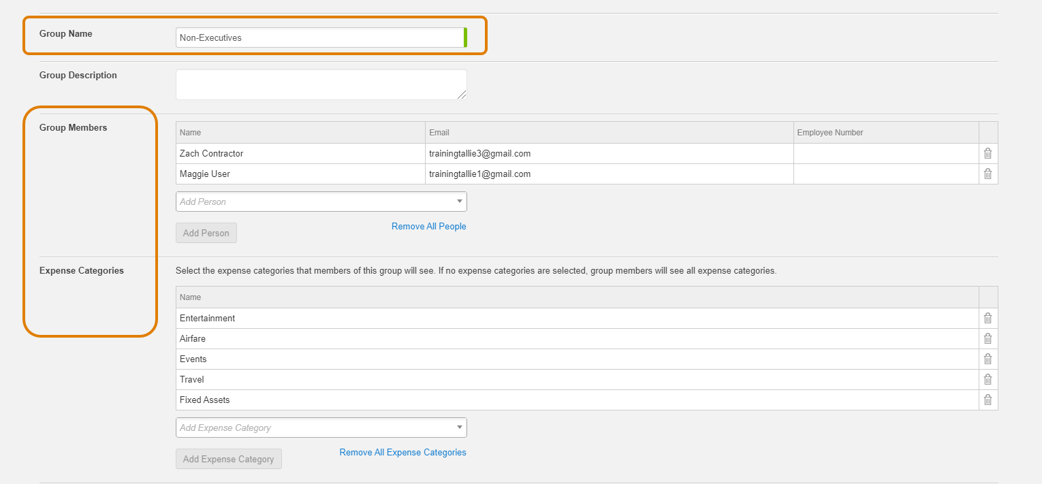Open the Add Expense Category dropdown
Image resolution: width=1042 pixels, height=484 pixels.
coord(321,427)
